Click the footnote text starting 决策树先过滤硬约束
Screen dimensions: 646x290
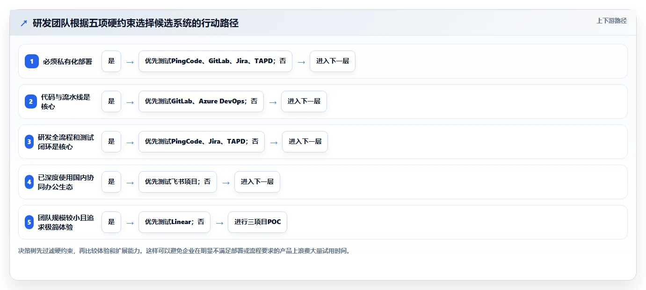pyautogui.click(x=184, y=251)
